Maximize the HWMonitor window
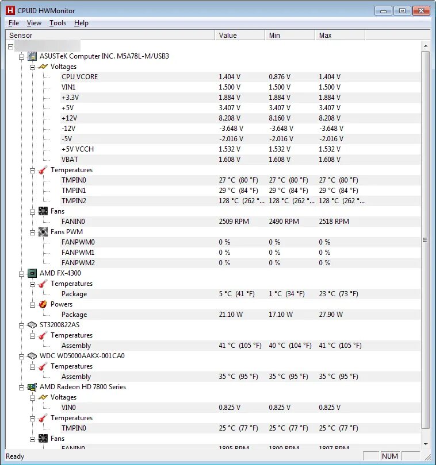 [402, 11]
